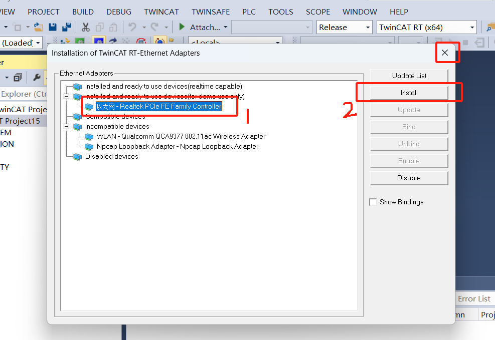Image resolution: width=495 pixels, height=340 pixels.
Task: Open the PLC menu
Action: [249, 12]
